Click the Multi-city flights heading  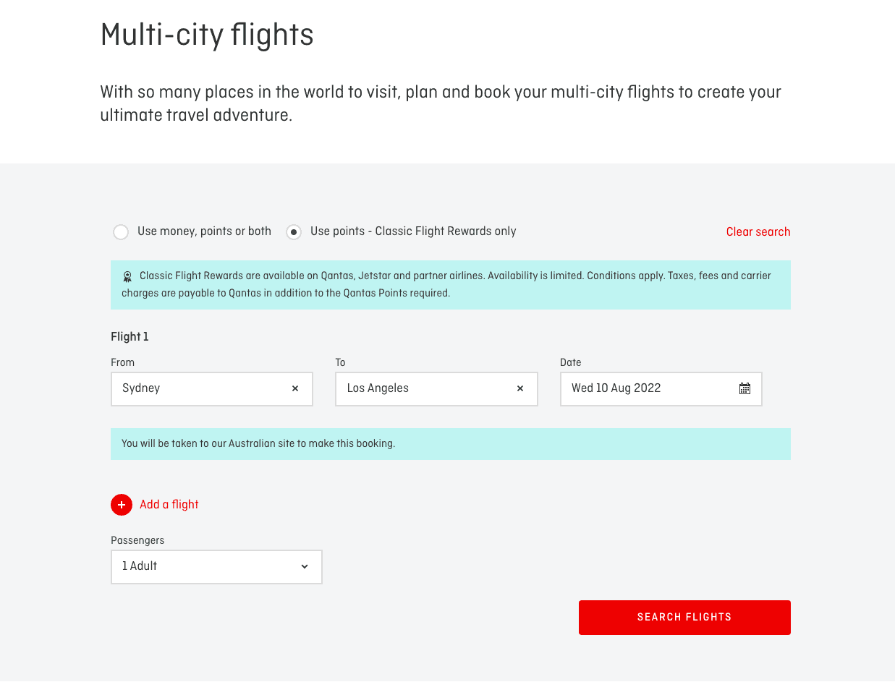(x=207, y=35)
